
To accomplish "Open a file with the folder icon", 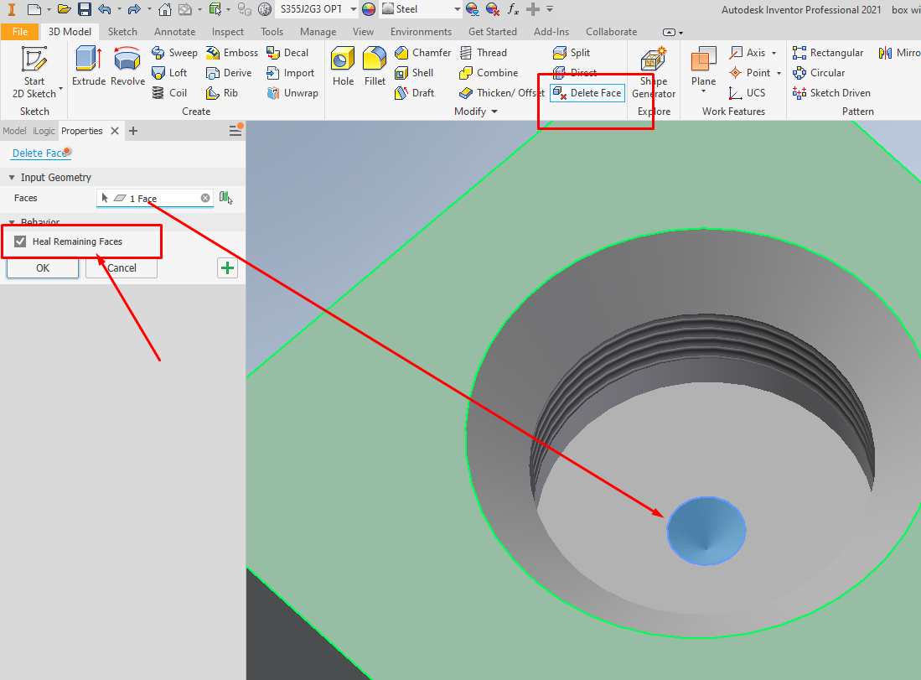I will pyautogui.click(x=64, y=9).
